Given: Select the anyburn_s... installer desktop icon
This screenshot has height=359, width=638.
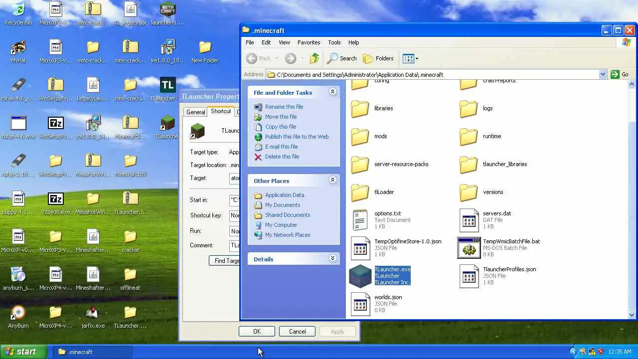Looking at the screenshot, I should click(18, 279).
